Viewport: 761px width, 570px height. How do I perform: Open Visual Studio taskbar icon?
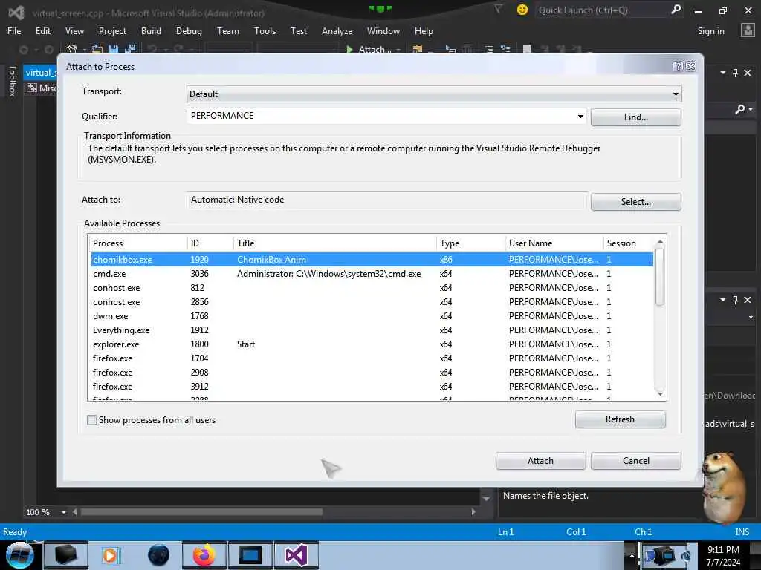pyautogui.click(x=296, y=555)
